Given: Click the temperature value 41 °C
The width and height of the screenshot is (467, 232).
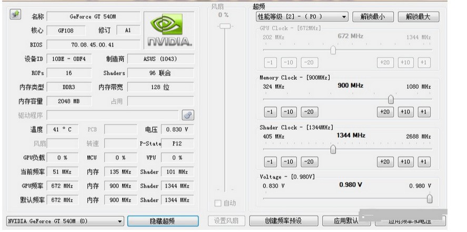Looking at the screenshot, I should pos(63,130).
